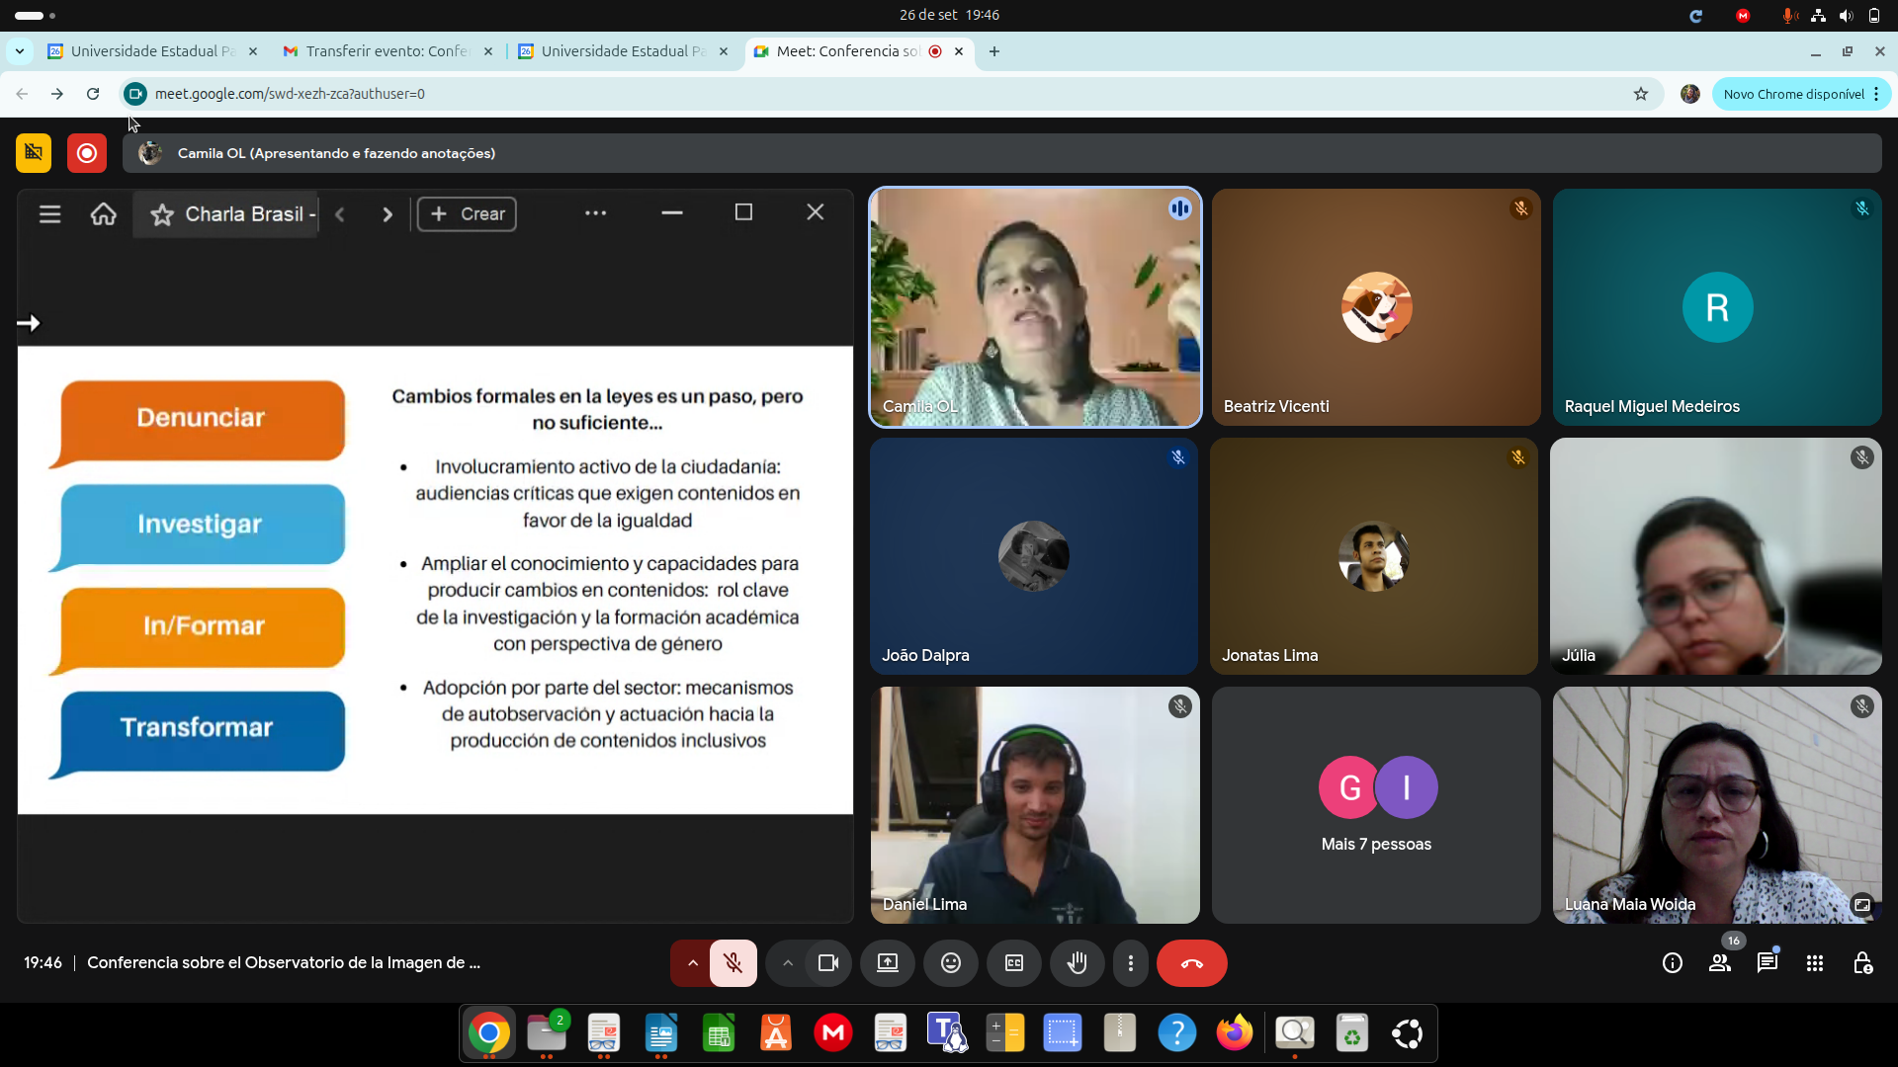Expand video settings arrow beside camera
The height and width of the screenshot is (1067, 1898).
(x=788, y=963)
